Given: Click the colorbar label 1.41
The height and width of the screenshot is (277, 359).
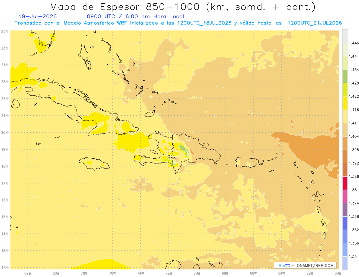Looking at the screenshot, I should [353, 123].
